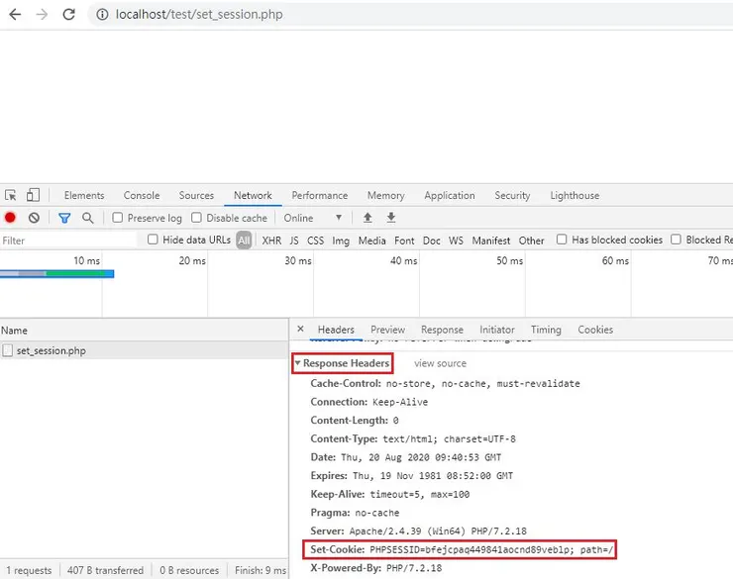Switch to the Memory tab
This screenshot has width=733, height=579.
click(x=385, y=195)
